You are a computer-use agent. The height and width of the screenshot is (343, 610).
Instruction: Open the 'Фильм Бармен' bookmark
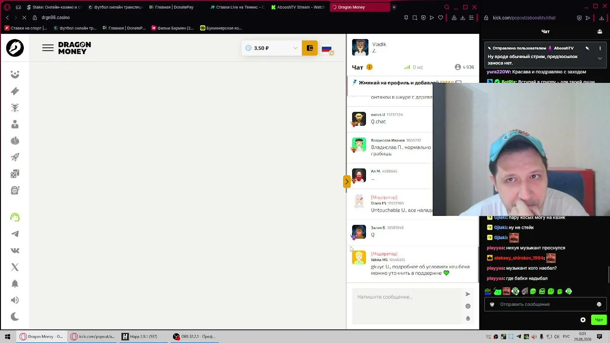point(173,28)
